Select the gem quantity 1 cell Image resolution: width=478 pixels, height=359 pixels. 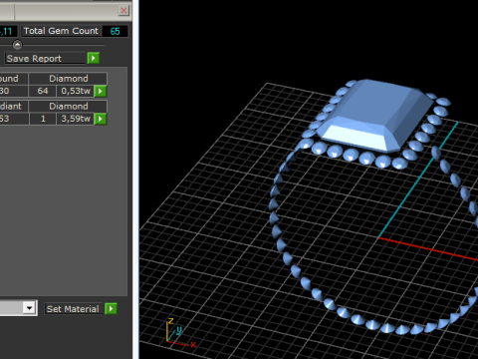pyautogui.click(x=43, y=119)
